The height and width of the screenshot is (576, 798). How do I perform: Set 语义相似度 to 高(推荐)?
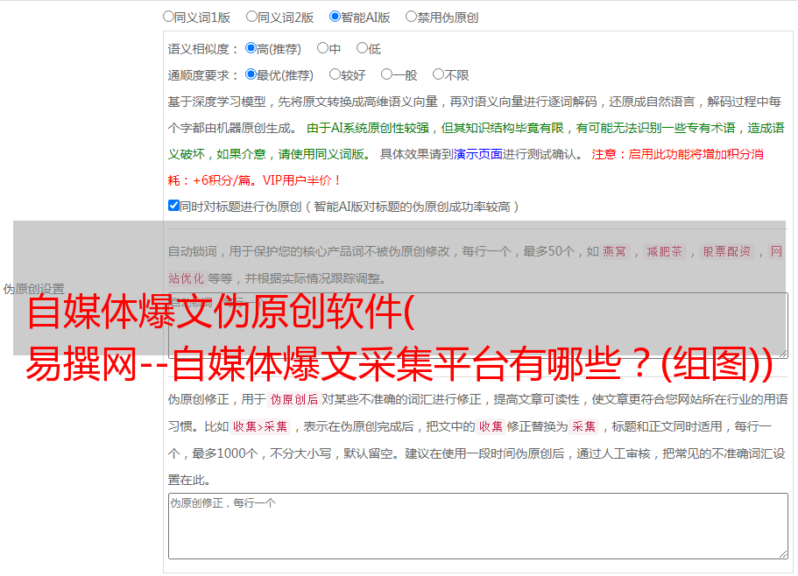(x=251, y=48)
